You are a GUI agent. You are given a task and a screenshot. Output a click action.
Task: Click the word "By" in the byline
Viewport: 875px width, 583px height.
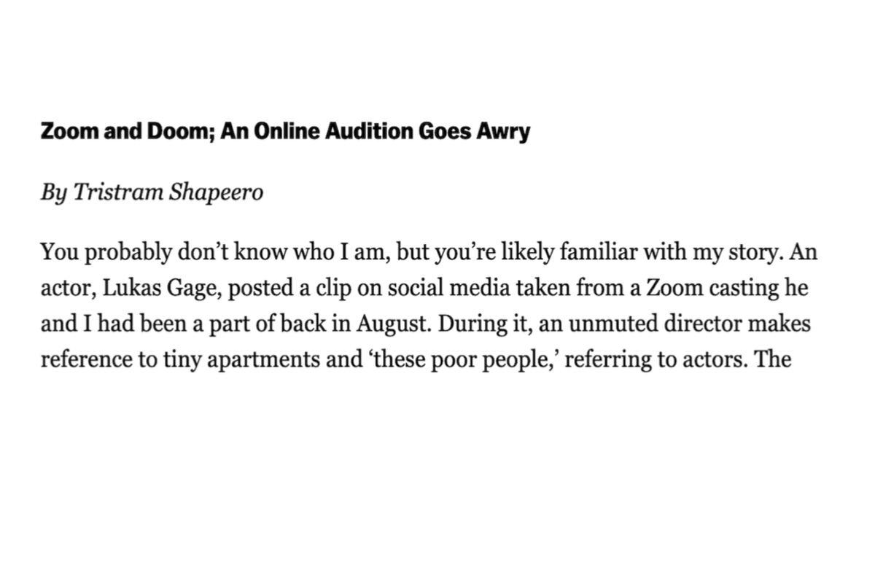tap(52, 192)
